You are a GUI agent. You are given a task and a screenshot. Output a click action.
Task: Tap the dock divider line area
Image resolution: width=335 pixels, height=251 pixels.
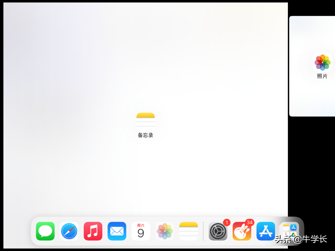point(203,231)
